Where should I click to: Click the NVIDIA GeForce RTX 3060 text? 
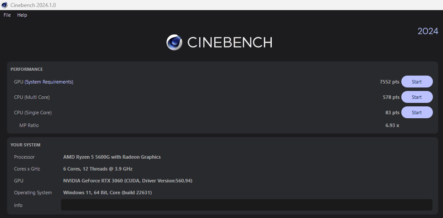(x=128, y=181)
